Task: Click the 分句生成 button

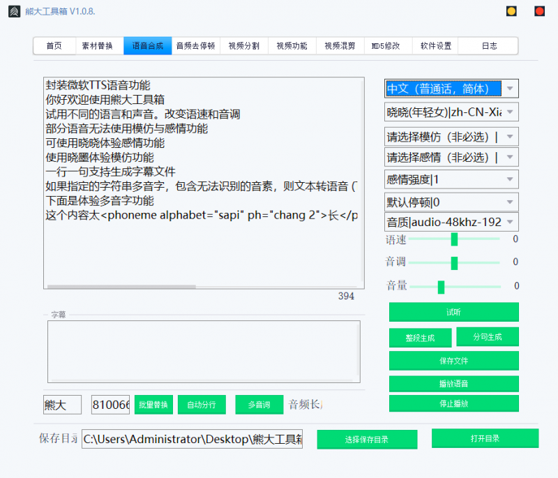Action: pos(486,336)
